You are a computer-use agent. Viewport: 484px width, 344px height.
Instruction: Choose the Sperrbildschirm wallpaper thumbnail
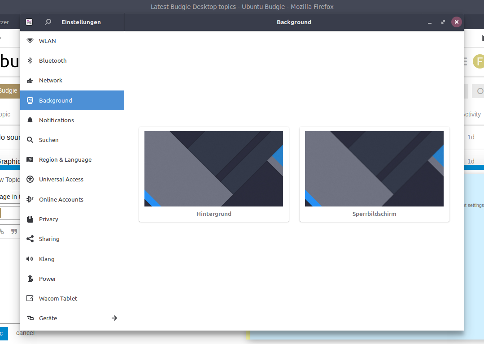pos(374,169)
